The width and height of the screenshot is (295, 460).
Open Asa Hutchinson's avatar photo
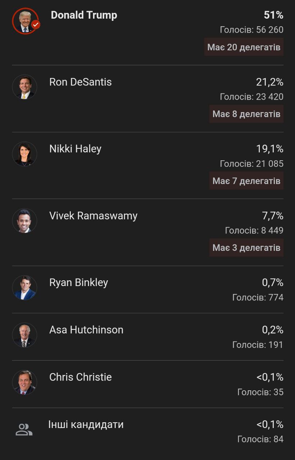tap(24, 335)
